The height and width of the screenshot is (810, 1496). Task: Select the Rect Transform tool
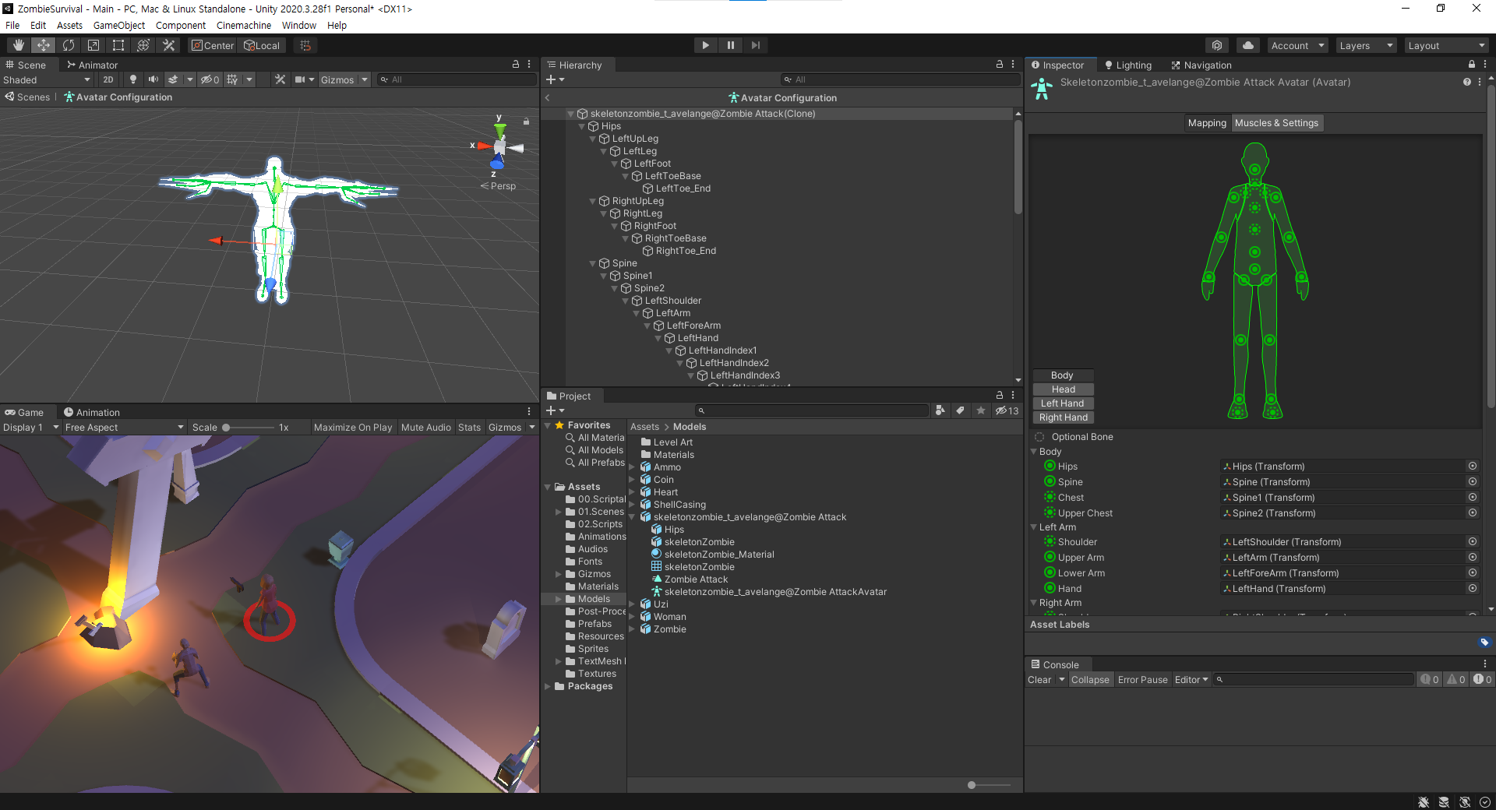coord(118,45)
